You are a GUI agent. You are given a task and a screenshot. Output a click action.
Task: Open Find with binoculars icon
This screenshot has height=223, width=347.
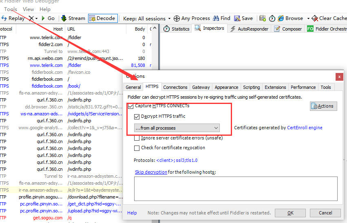point(216,18)
